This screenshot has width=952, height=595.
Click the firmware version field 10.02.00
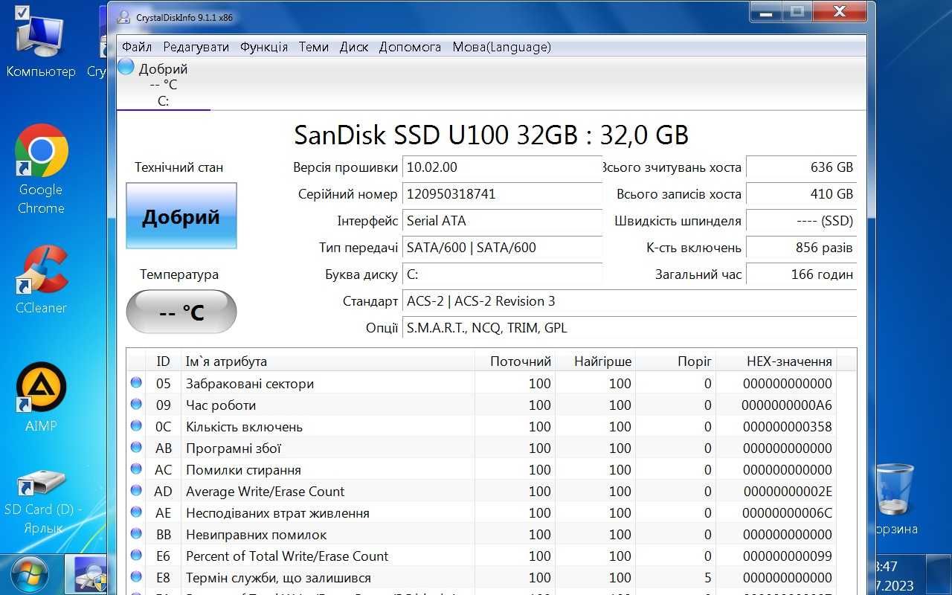click(502, 167)
